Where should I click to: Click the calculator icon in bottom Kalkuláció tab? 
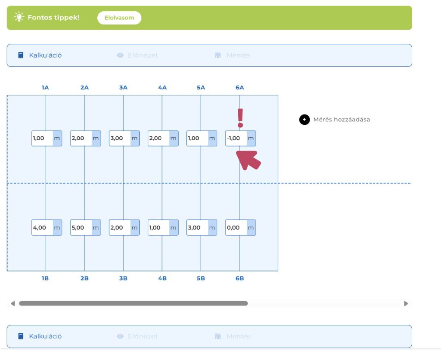click(x=20, y=336)
